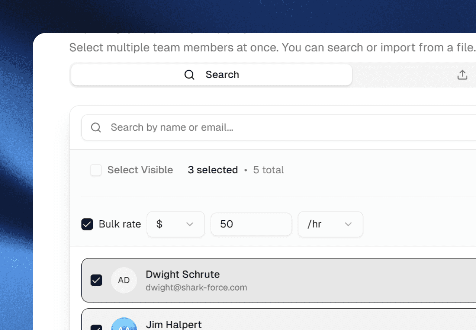This screenshot has height=330, width=476.
Task: Tick the Select Visible checkbox
Action: pos(96,170)
